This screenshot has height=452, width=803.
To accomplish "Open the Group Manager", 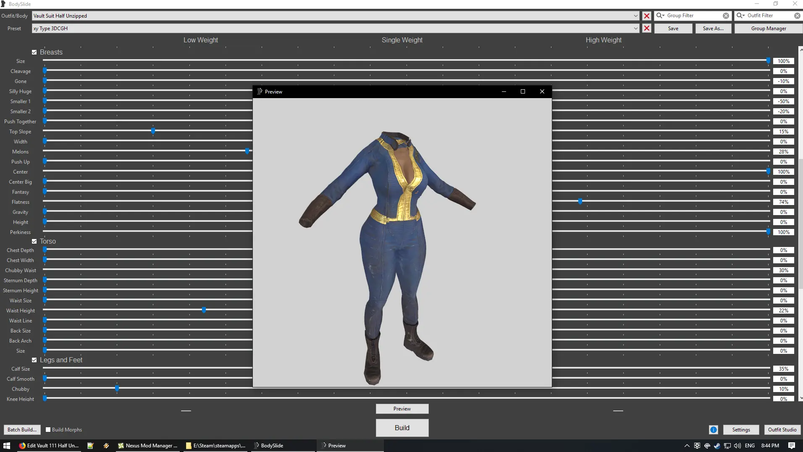I will (x=769, y=29).
